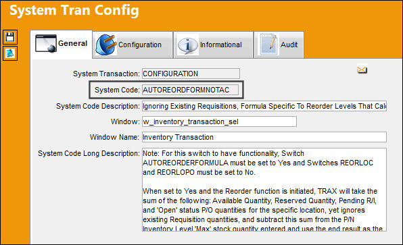Click the Save floppy disk icon
The height and width of the screenshot is (245, 403).
pos(10,37)
